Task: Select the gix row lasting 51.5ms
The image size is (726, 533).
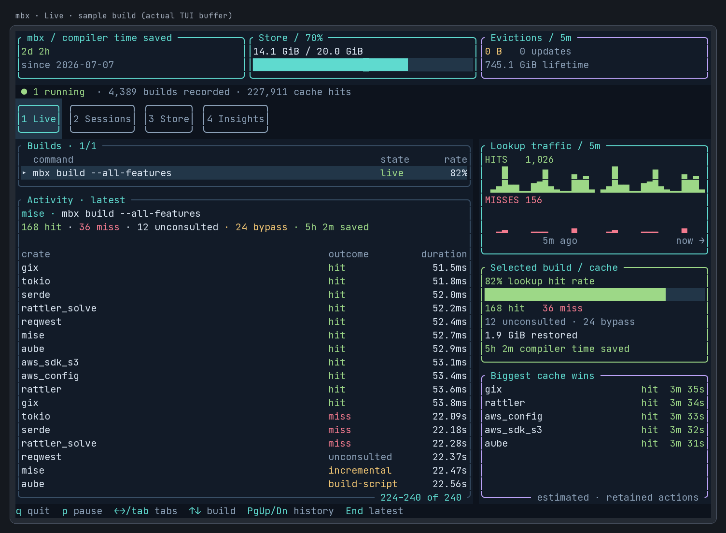Action: [244, 267]
